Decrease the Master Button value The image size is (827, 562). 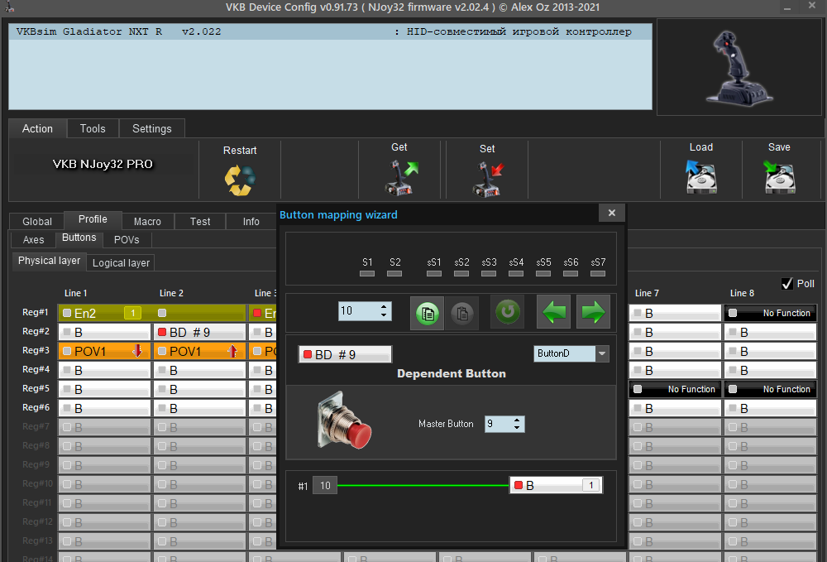pyautogui.click(x=517, y=427)
